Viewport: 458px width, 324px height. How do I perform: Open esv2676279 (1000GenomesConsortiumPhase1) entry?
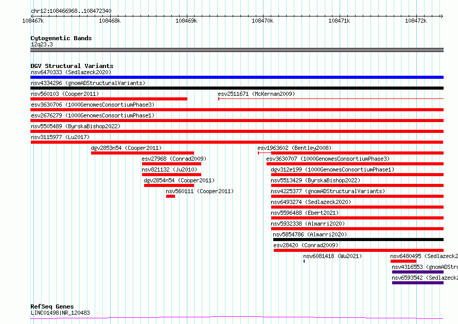93,115
